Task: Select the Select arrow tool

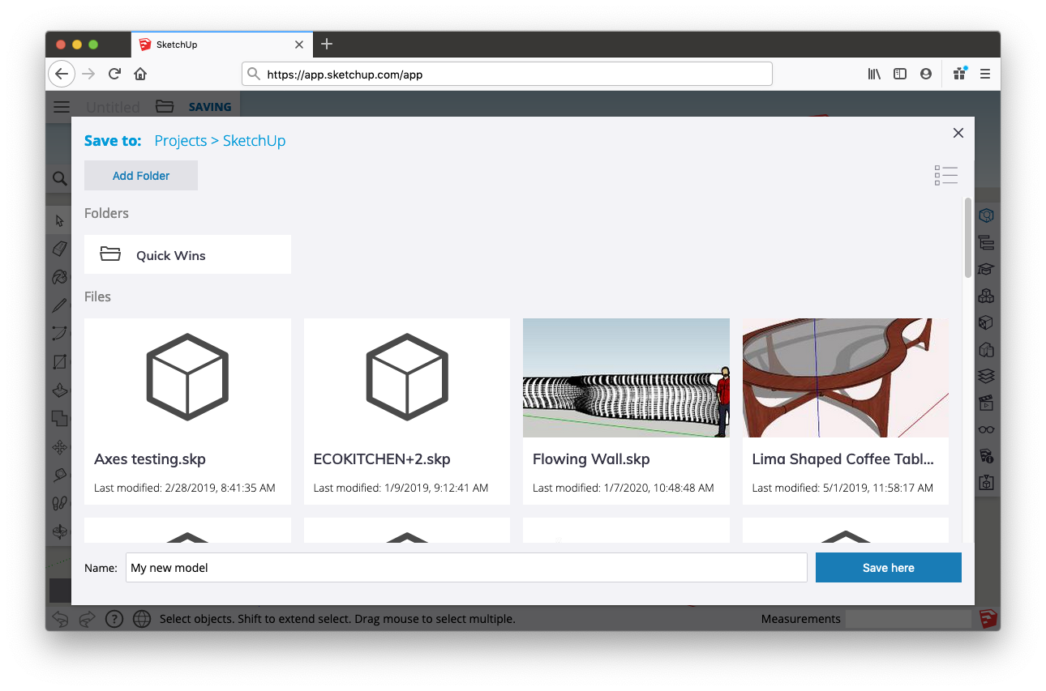Action: [60, 220]
